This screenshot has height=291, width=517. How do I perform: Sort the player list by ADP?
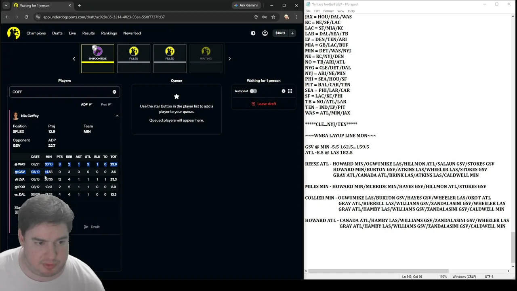click(x=86, y=104)
